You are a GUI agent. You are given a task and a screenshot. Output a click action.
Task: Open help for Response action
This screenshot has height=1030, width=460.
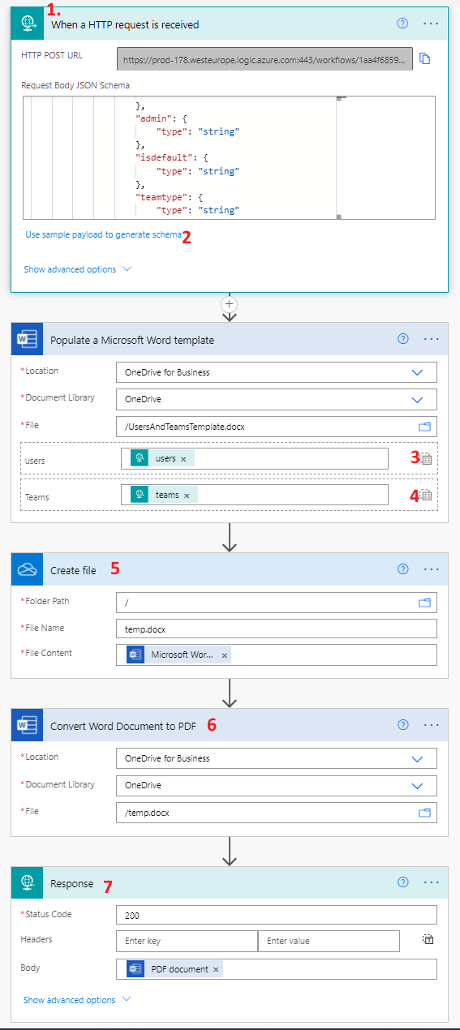pos(402,882)
